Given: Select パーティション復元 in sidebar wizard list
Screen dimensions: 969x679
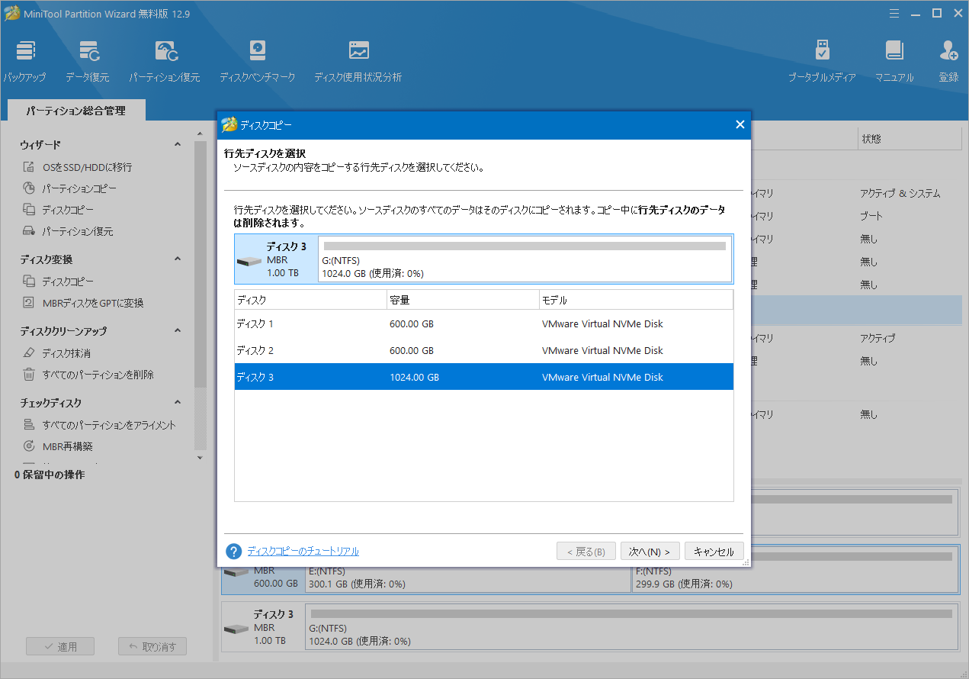Looking at the screenshot, I should point(68,231).
